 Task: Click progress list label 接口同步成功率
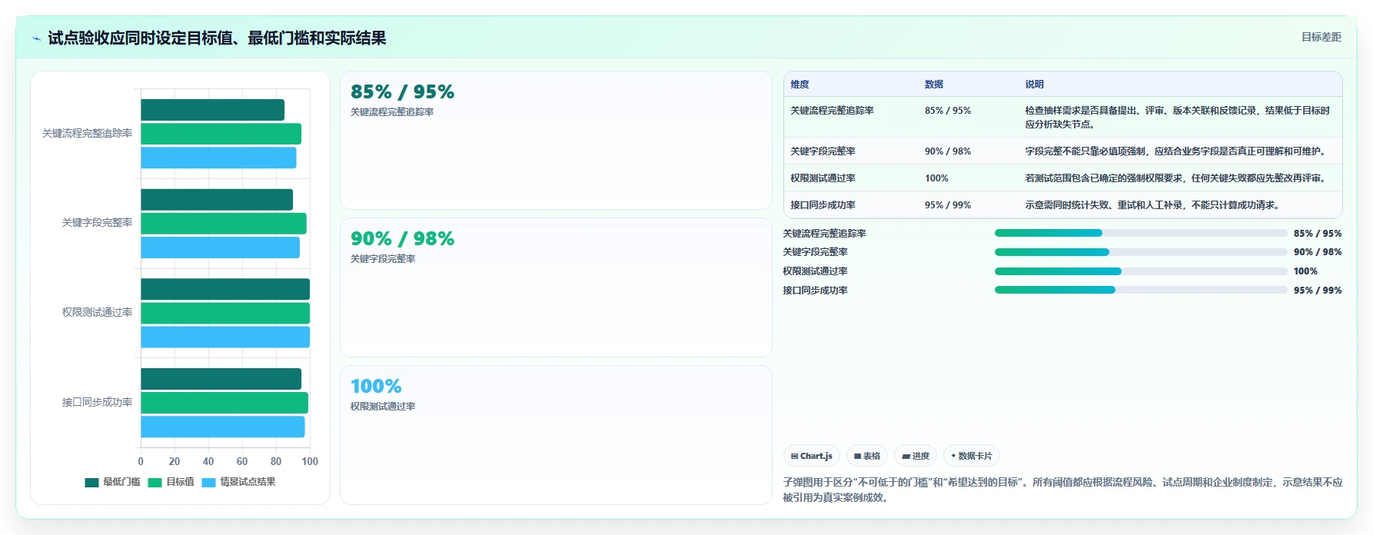pos(815,291)
